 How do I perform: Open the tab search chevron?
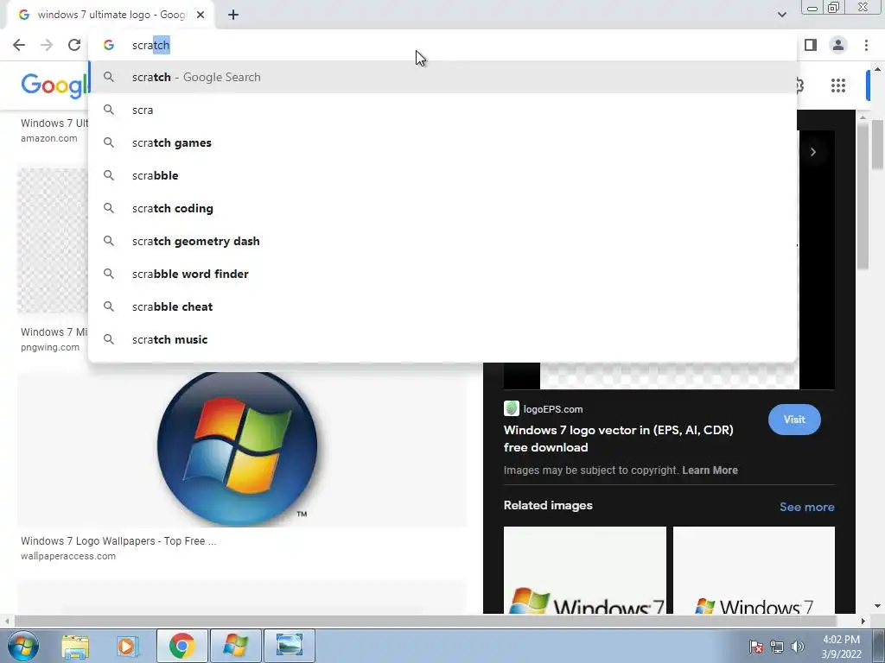(x=781, y=15)
